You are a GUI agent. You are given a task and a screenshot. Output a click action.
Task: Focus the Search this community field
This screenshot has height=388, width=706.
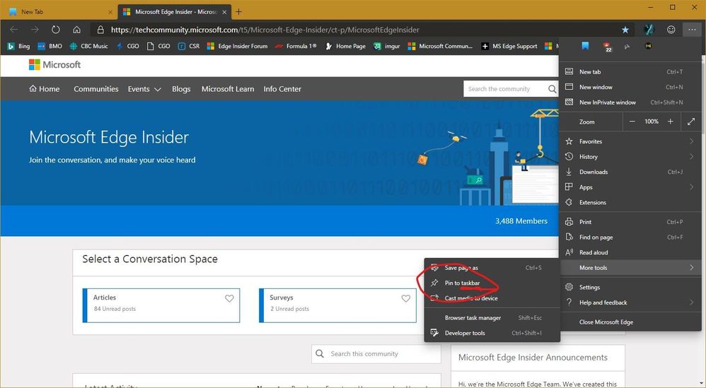[x=376, y=354]
